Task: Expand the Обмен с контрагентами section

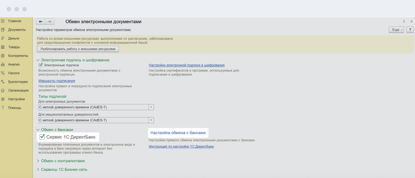Action: pyautogui.click(x=38, y=161)
